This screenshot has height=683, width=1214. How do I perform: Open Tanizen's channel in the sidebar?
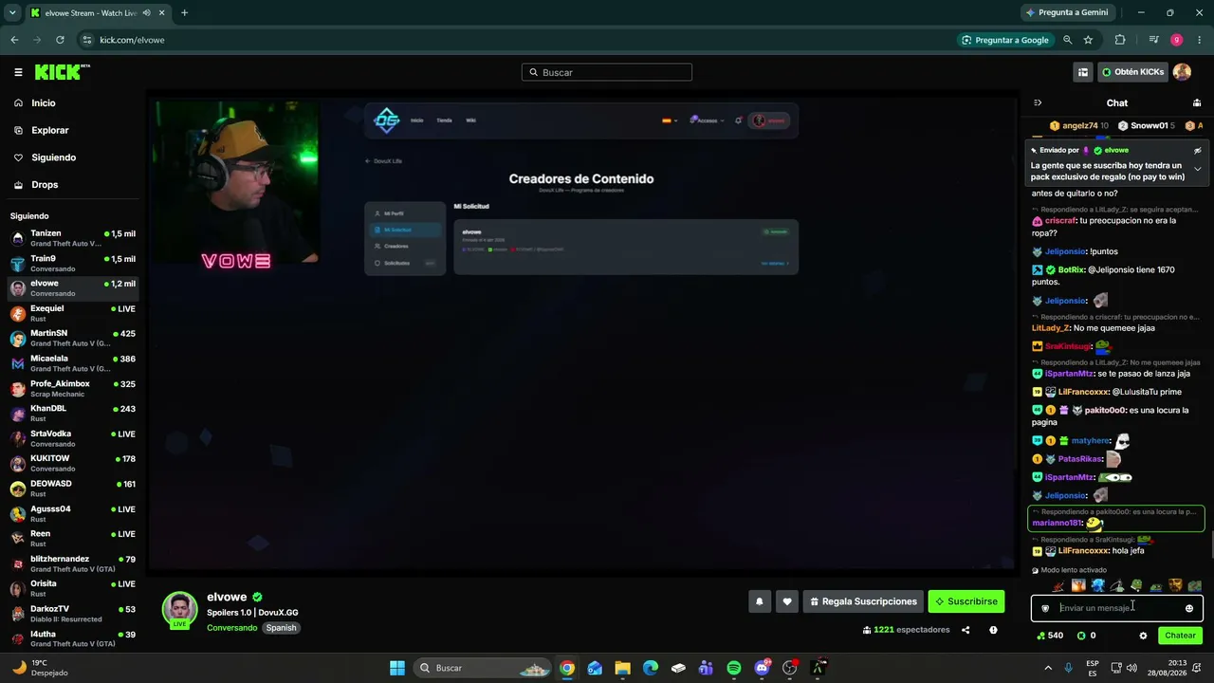[x=73, y=238]
